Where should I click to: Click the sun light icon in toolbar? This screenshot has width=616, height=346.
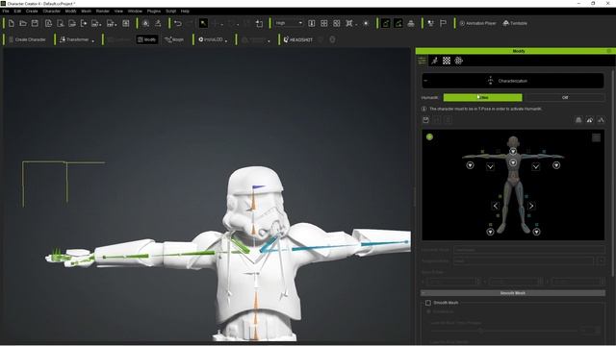pyautogui.click(x=366, y=23)
